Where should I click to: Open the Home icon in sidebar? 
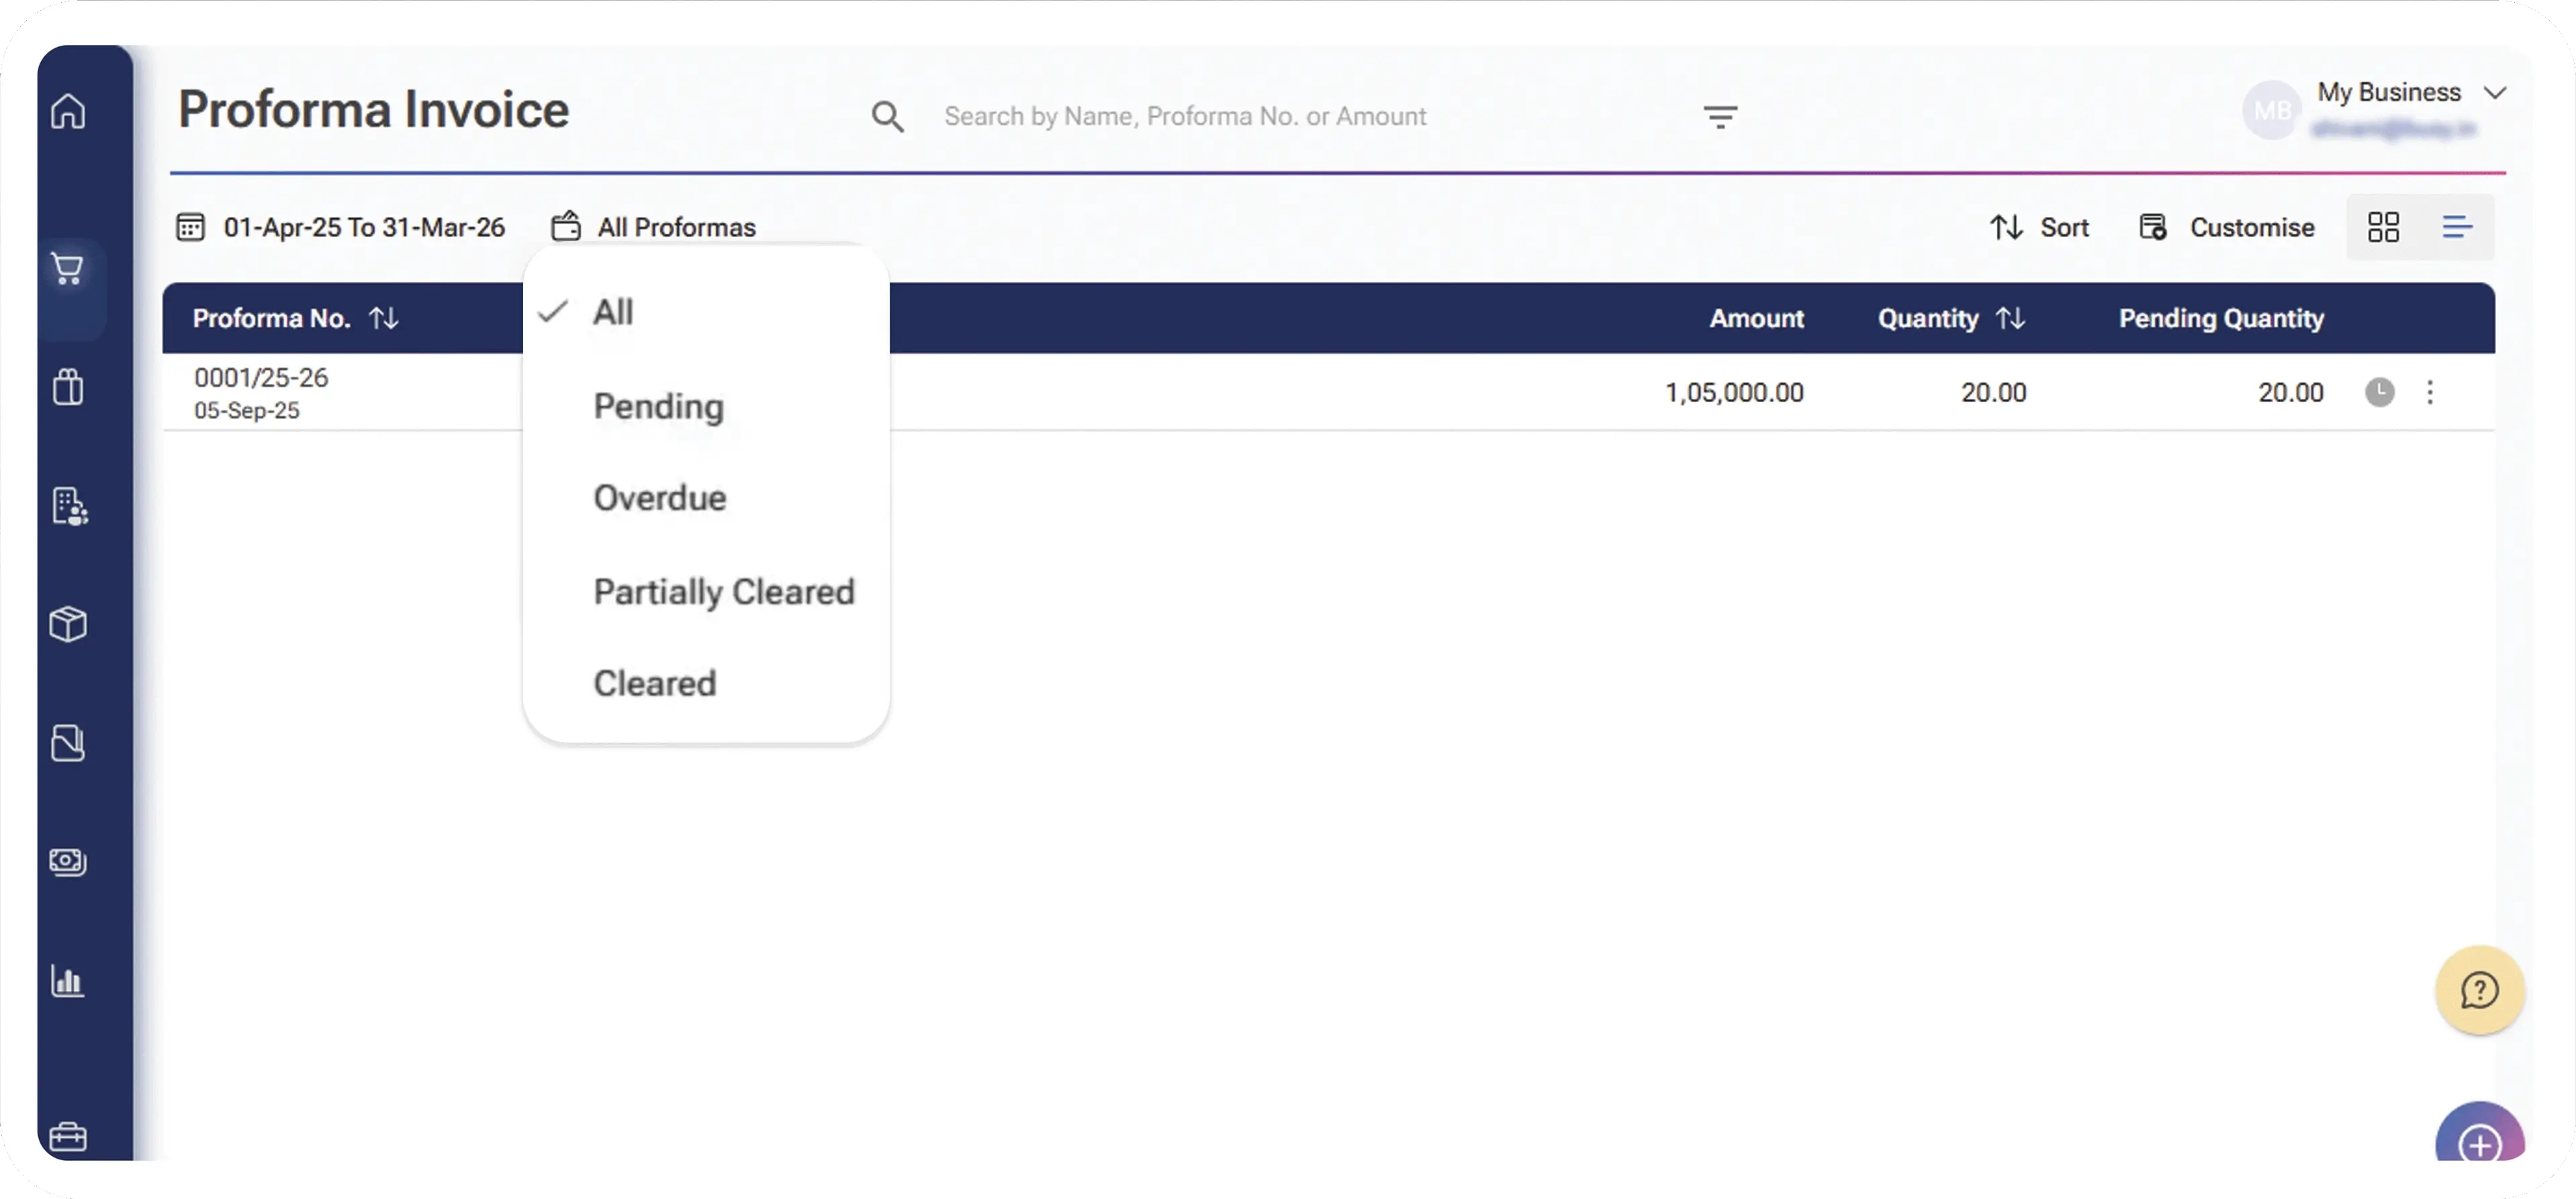click(x=68, y=111)
